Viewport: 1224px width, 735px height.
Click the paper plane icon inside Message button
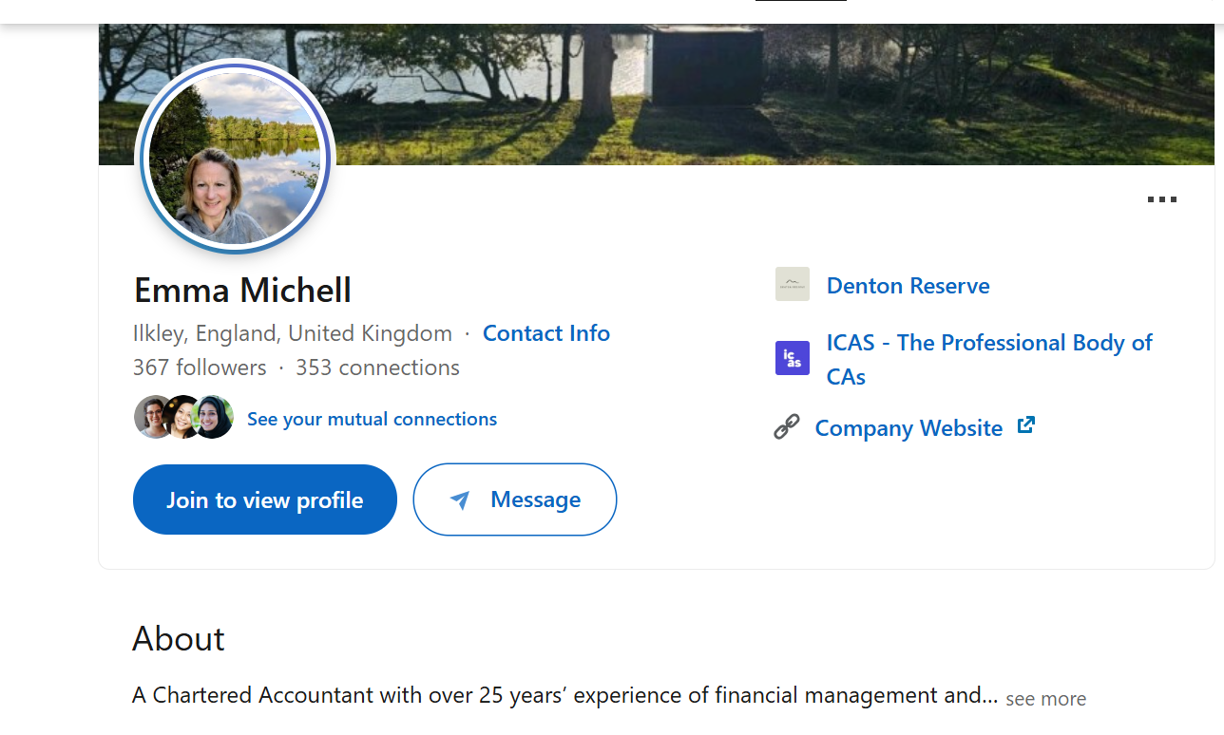click(x=460, y=499)
